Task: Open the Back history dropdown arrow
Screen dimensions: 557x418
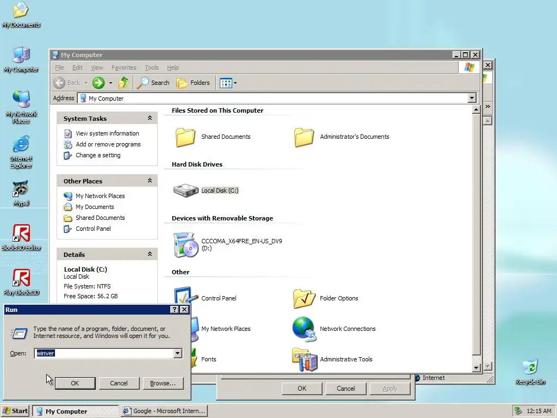Action: [x=86, y=83]
